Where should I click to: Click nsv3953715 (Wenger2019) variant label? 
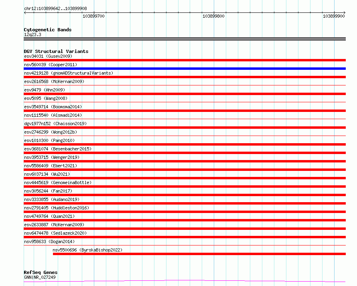(52, 157)
